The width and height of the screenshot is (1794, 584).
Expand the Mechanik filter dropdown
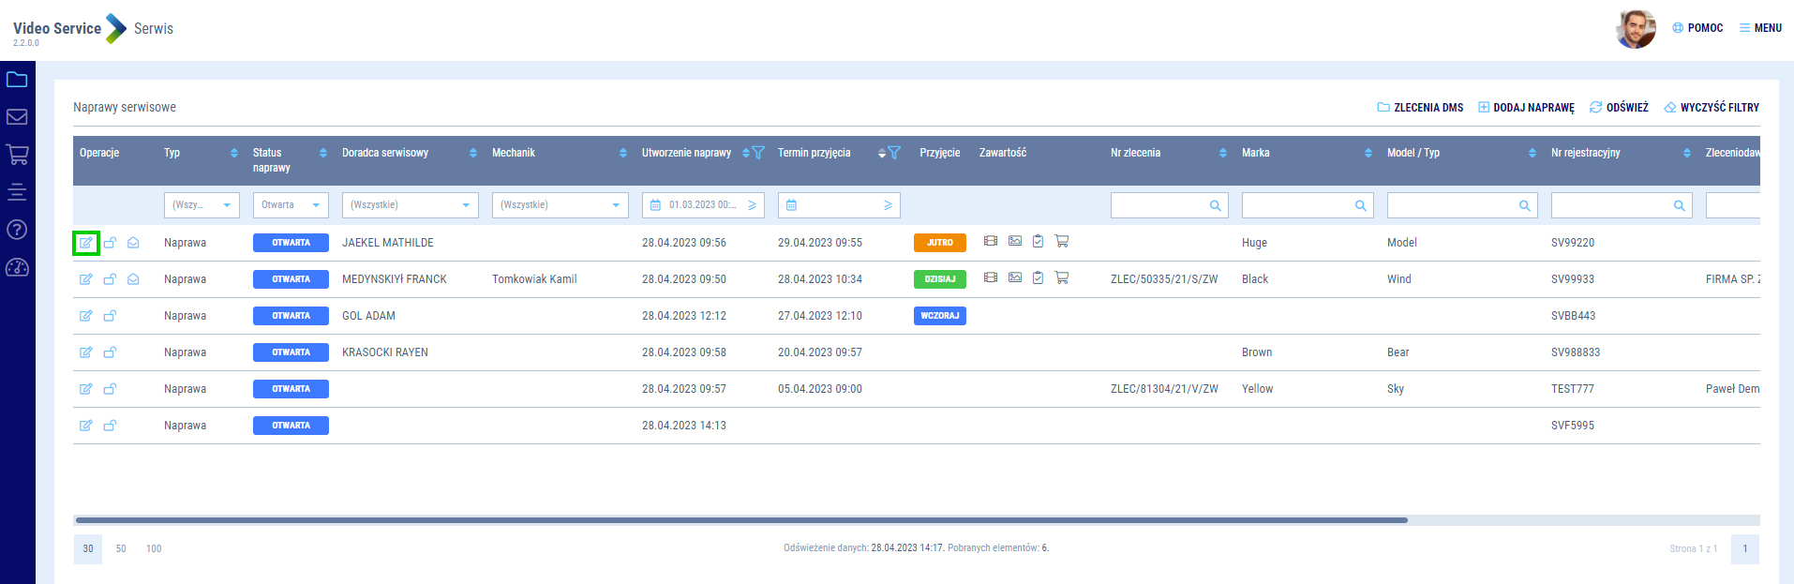(x=560, y=205)
